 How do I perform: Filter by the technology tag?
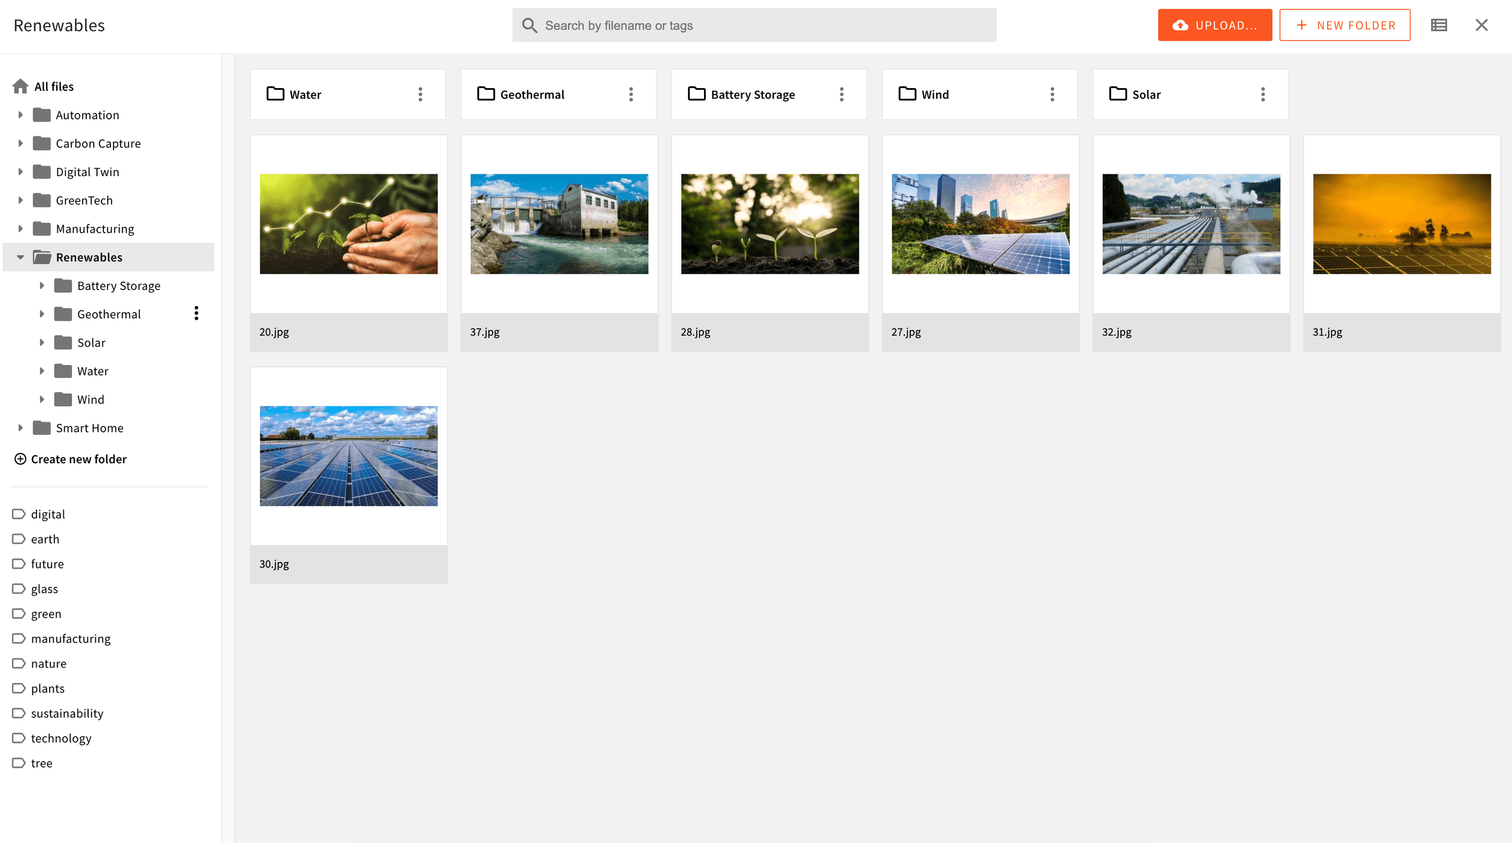pos(61,738)
